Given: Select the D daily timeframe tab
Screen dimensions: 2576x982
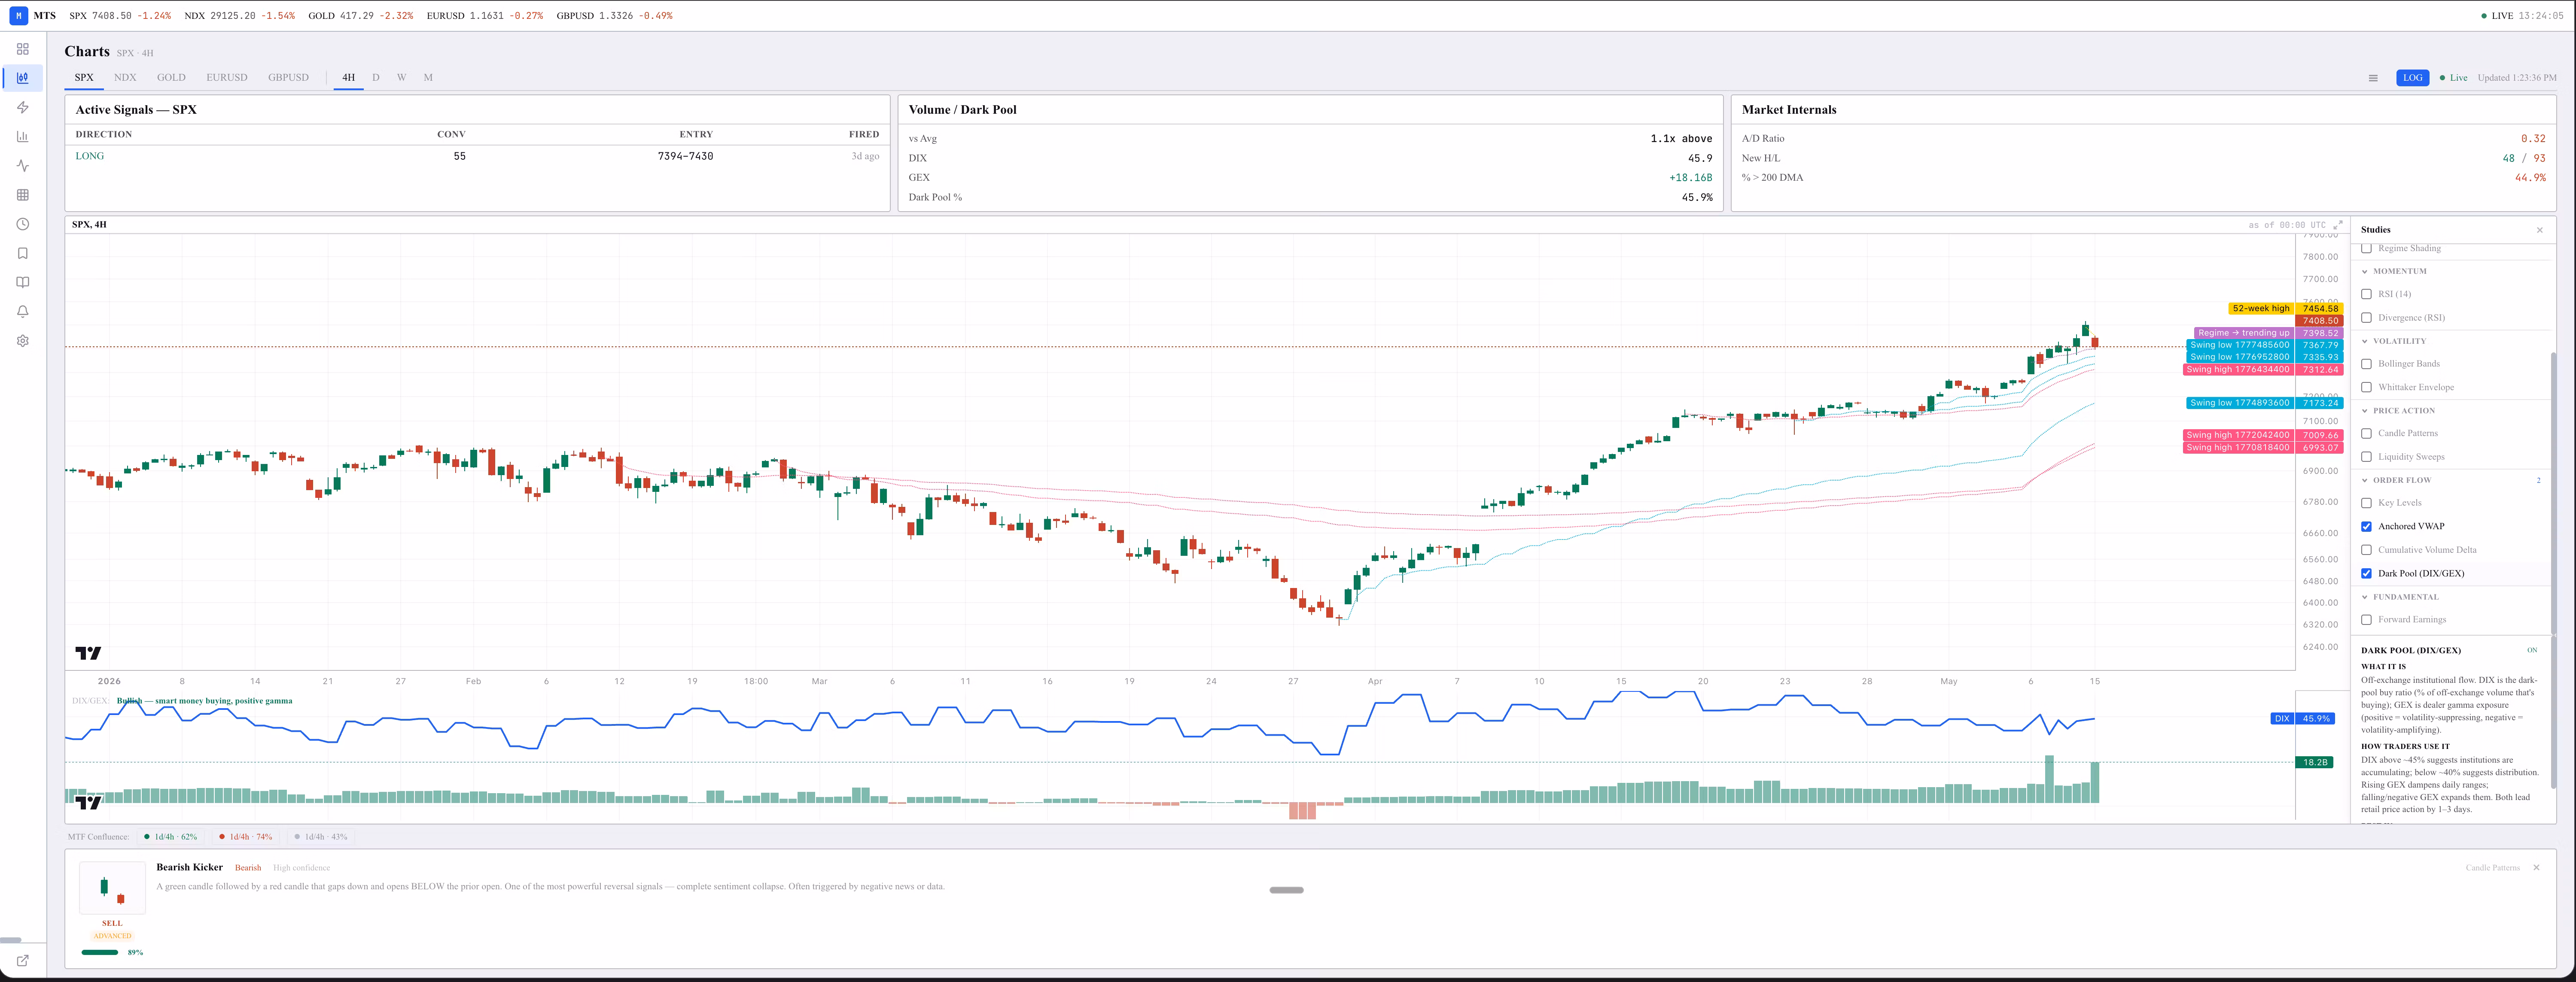Looking at the screenshot, I should point(376,78).
